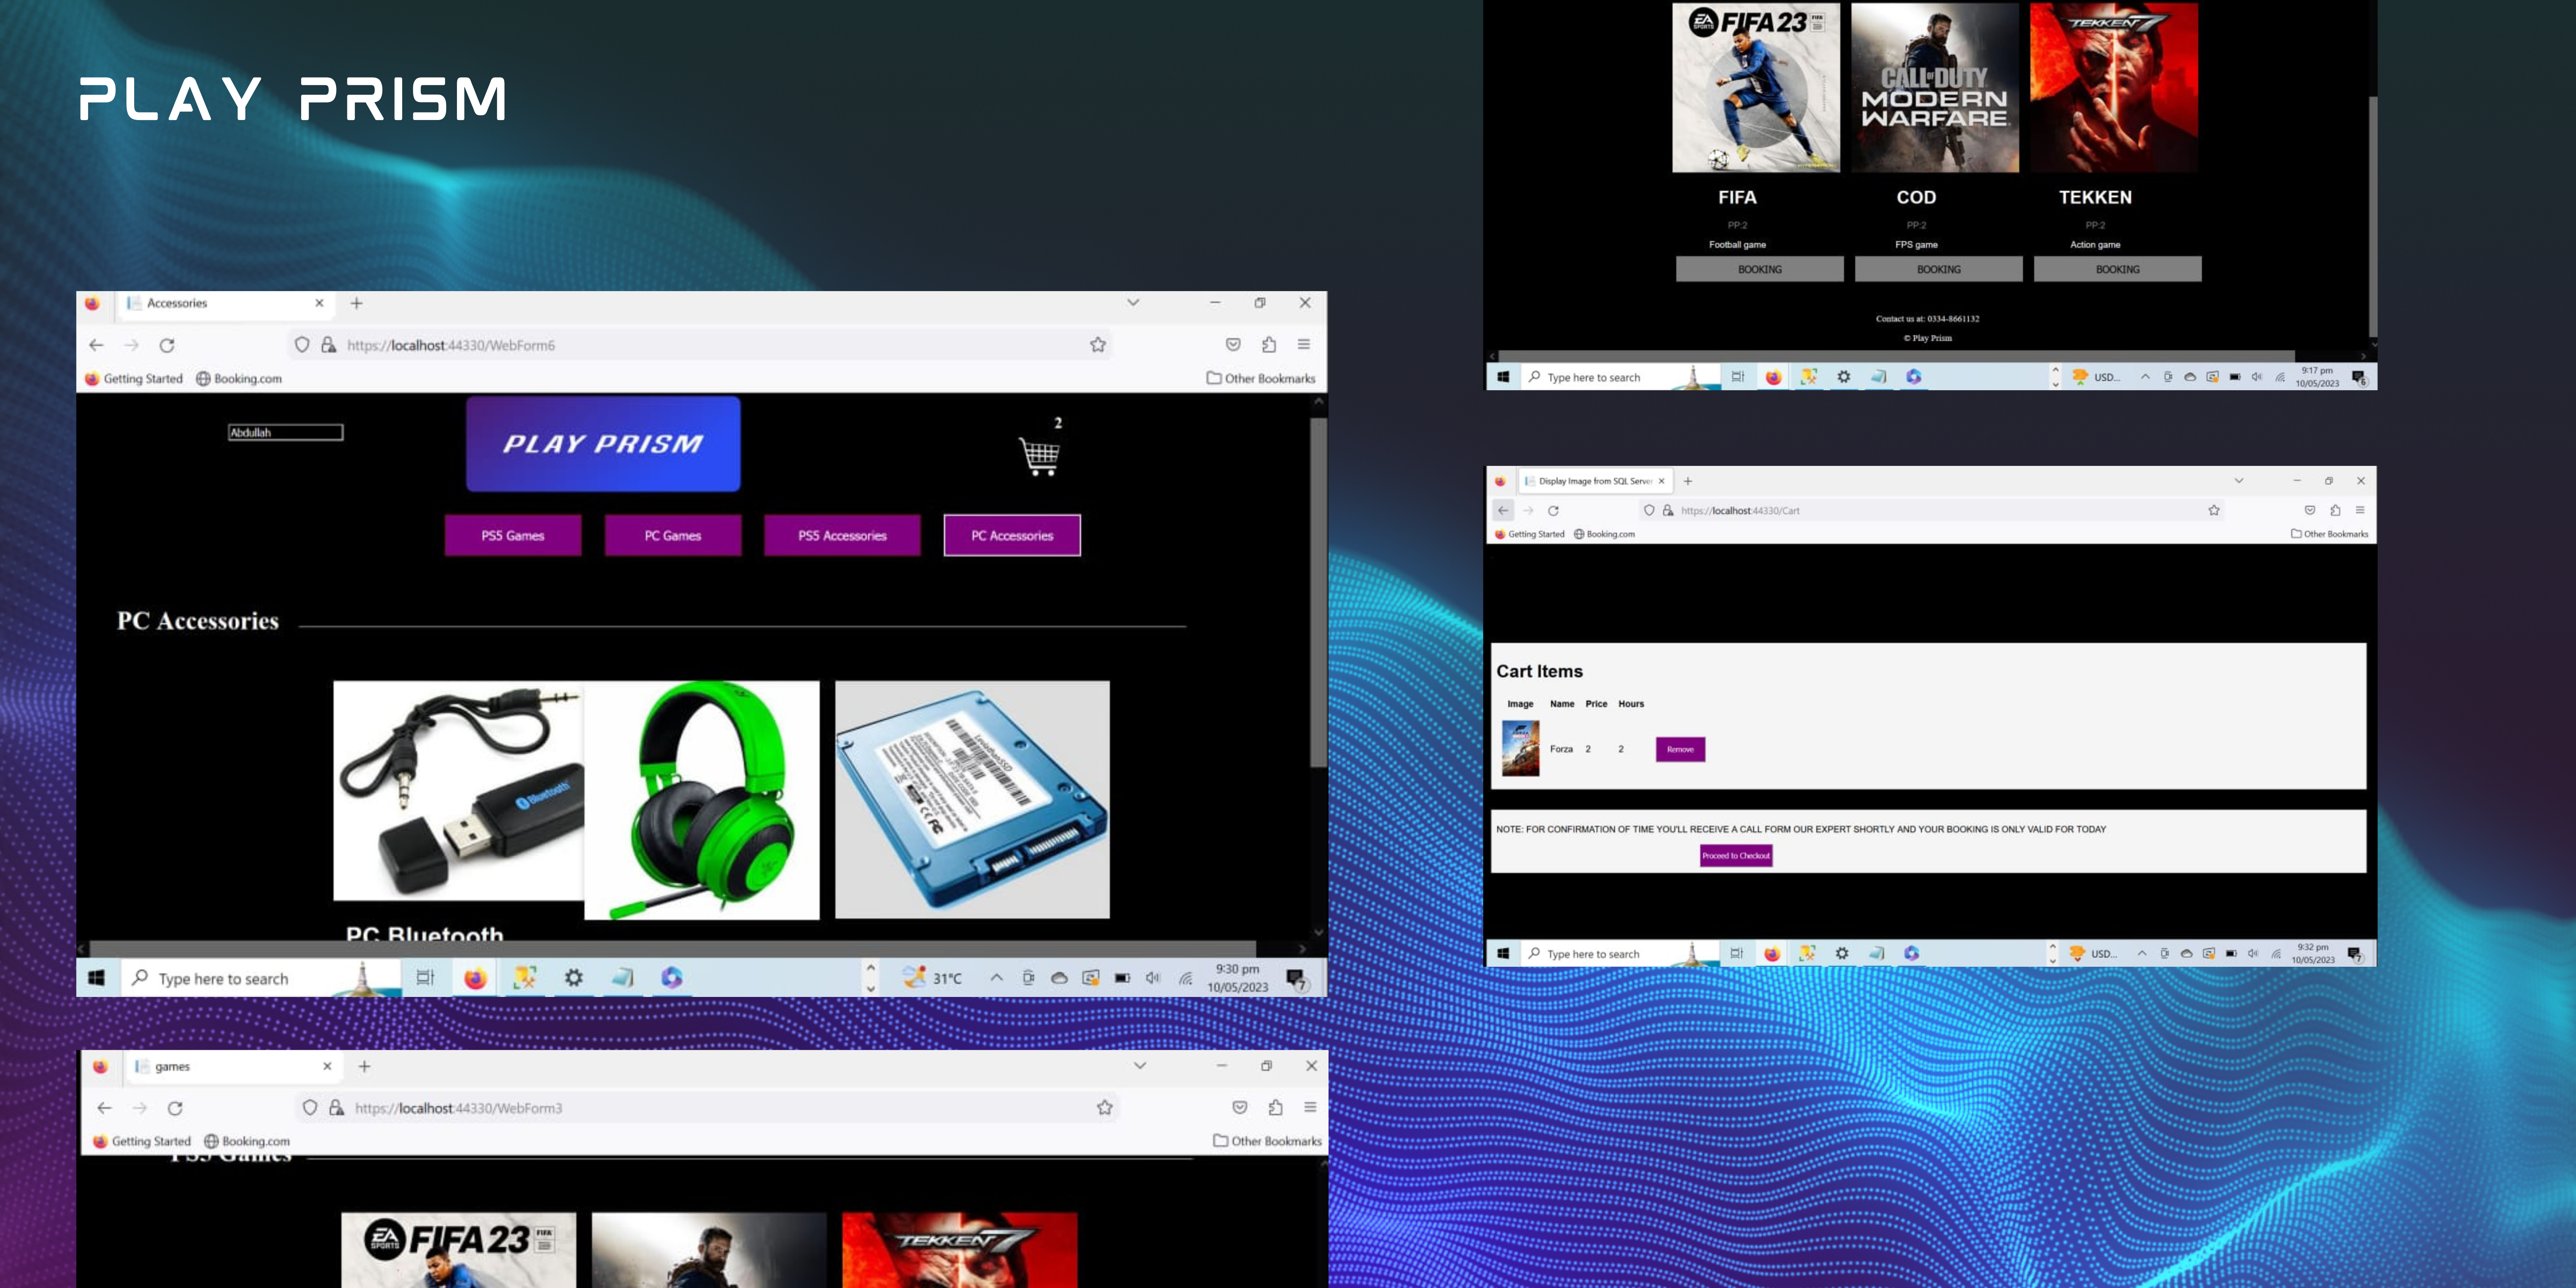This screenshot has width=2576, height=1288.
Task: Open volume control in 9:30 pm taskbar
Action: tap(1153, 978)
